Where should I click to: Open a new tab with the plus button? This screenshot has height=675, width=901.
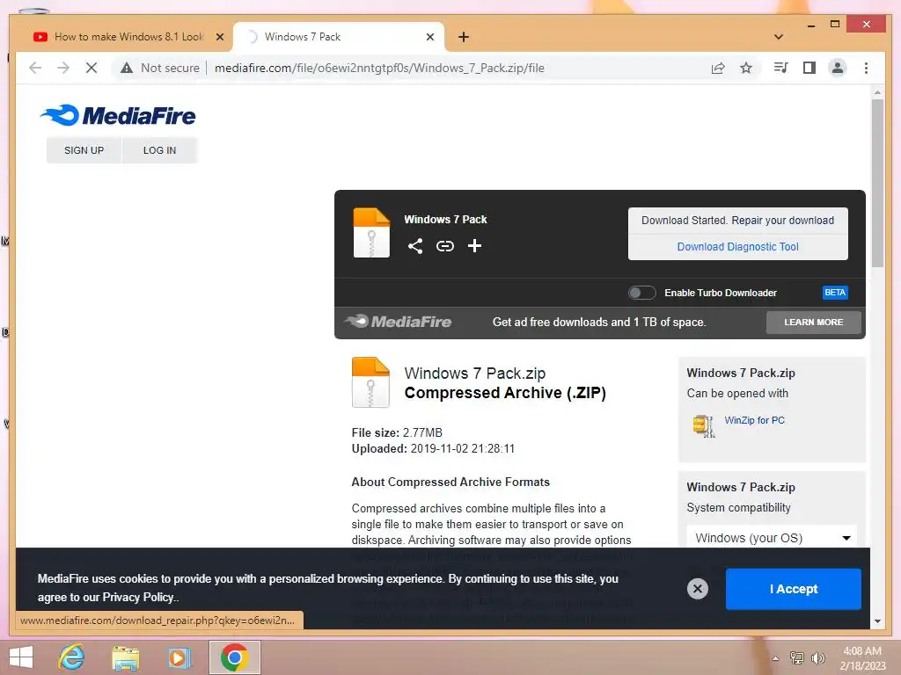[463, 37]
